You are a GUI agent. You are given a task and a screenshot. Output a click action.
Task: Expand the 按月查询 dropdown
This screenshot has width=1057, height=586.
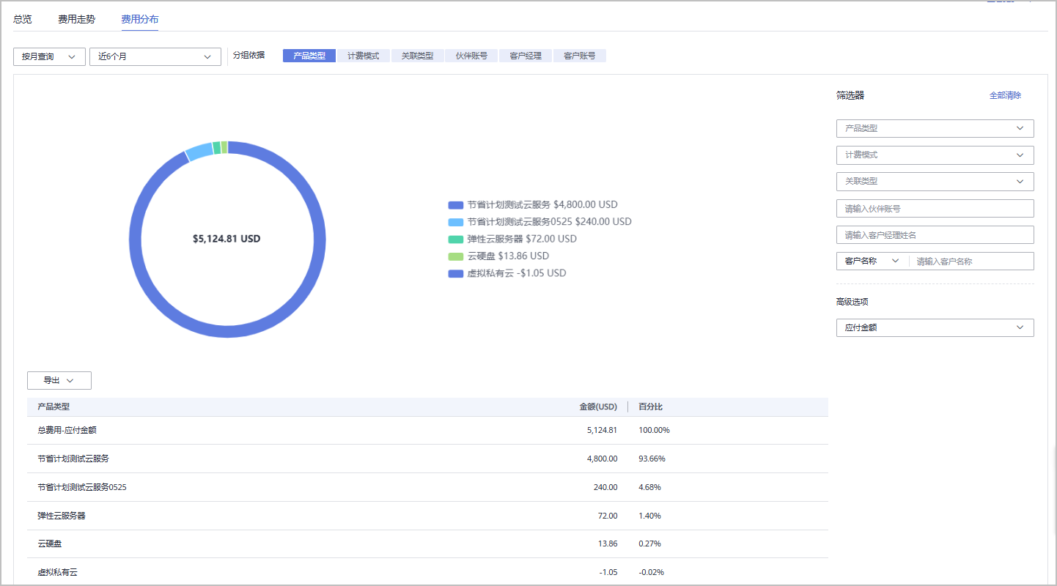49,56
